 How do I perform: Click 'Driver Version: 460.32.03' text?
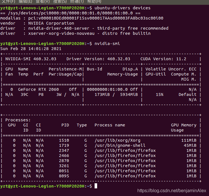pos(98,59)
